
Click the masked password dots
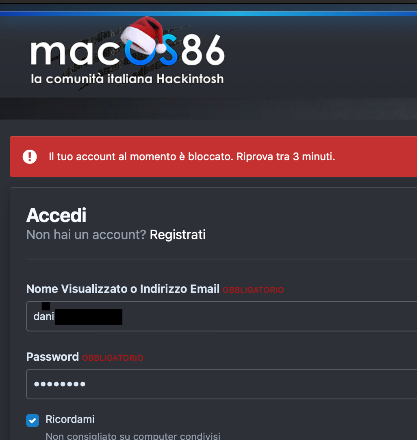click(x=59, y=384)
